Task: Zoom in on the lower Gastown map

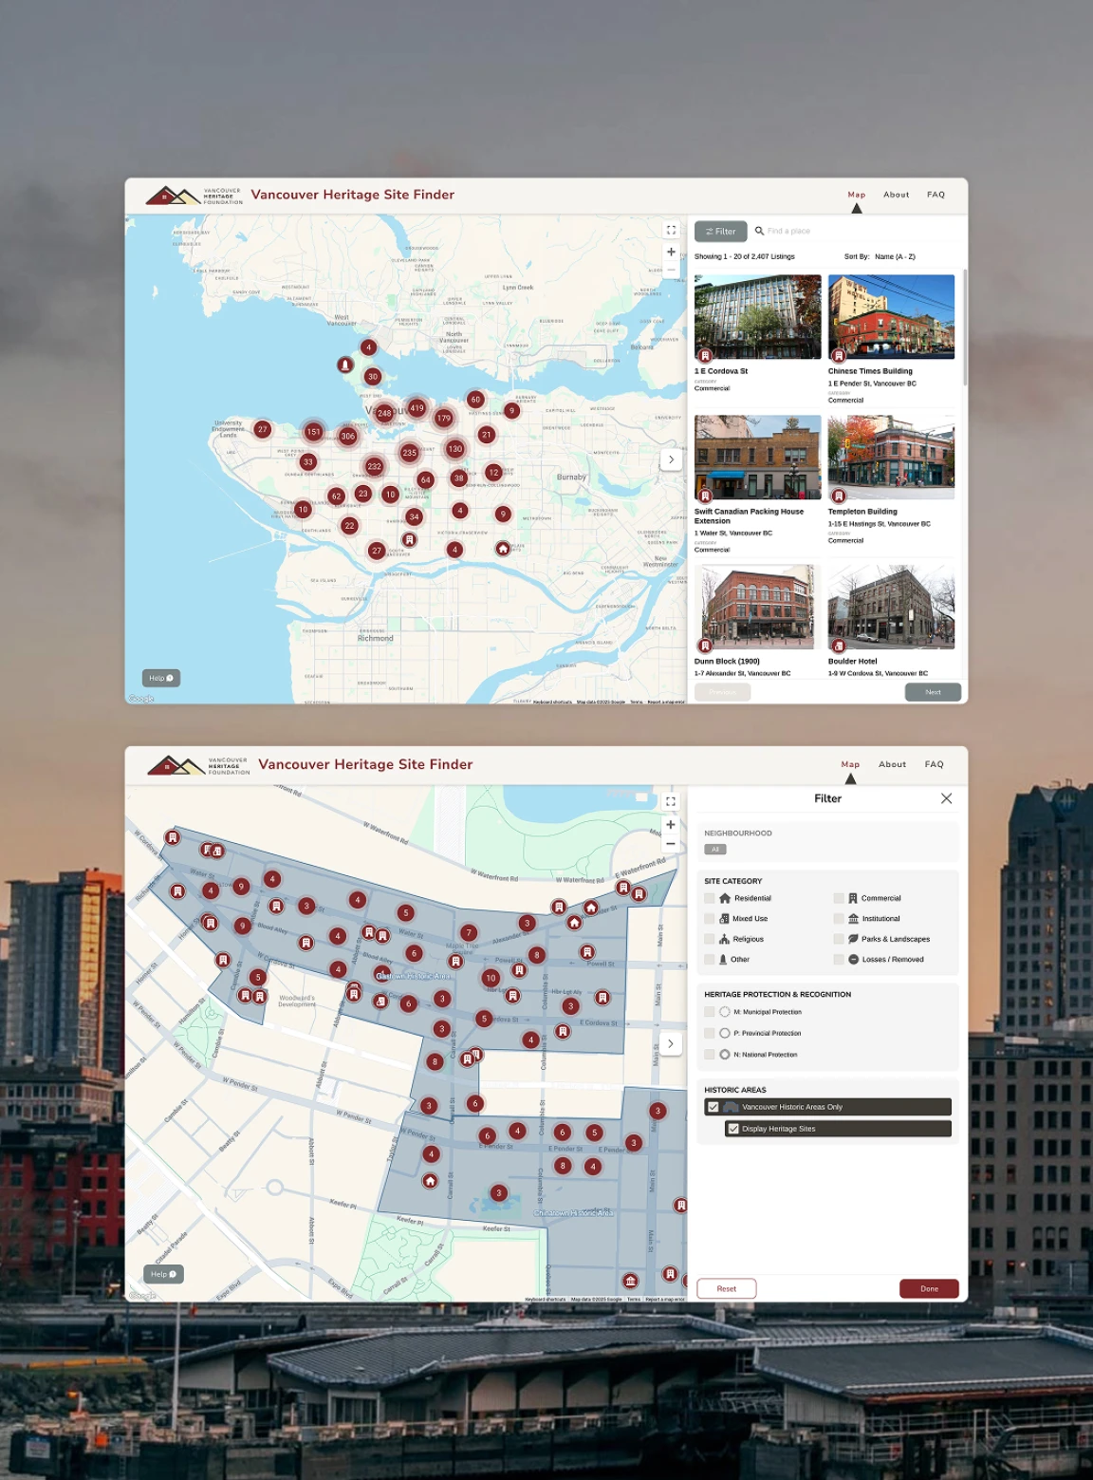Action: [x=671, y=824]
